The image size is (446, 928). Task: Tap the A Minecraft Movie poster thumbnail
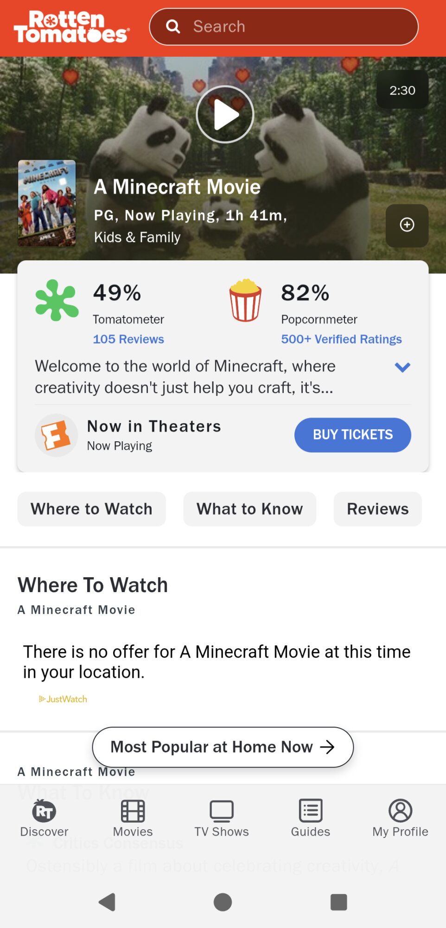(x=47, y=203)
